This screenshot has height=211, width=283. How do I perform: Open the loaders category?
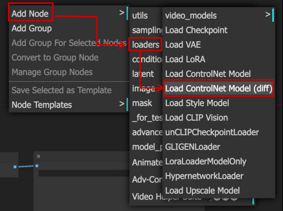click(x=145, y=45)
